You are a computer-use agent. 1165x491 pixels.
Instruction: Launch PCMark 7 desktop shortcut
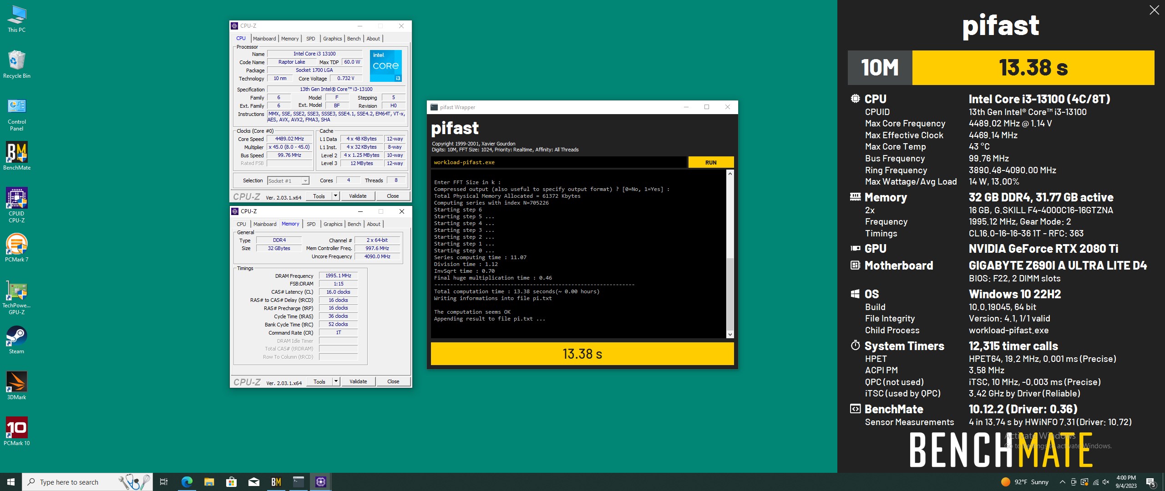click(17, 248)
